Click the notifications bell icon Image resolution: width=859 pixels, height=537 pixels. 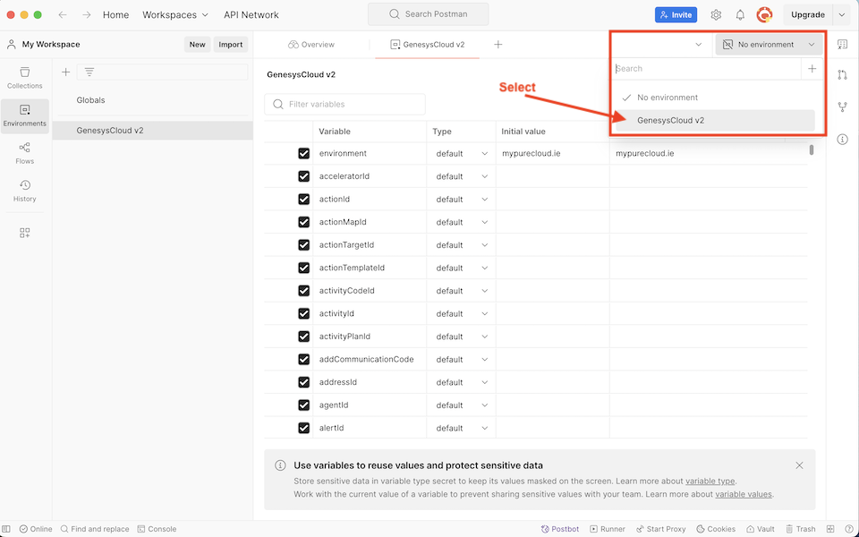click(740, 15)
